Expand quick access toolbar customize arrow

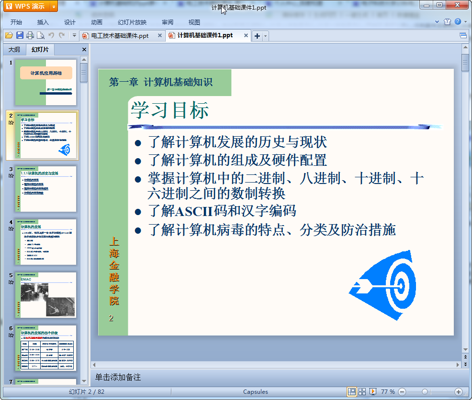coord(74,35)
